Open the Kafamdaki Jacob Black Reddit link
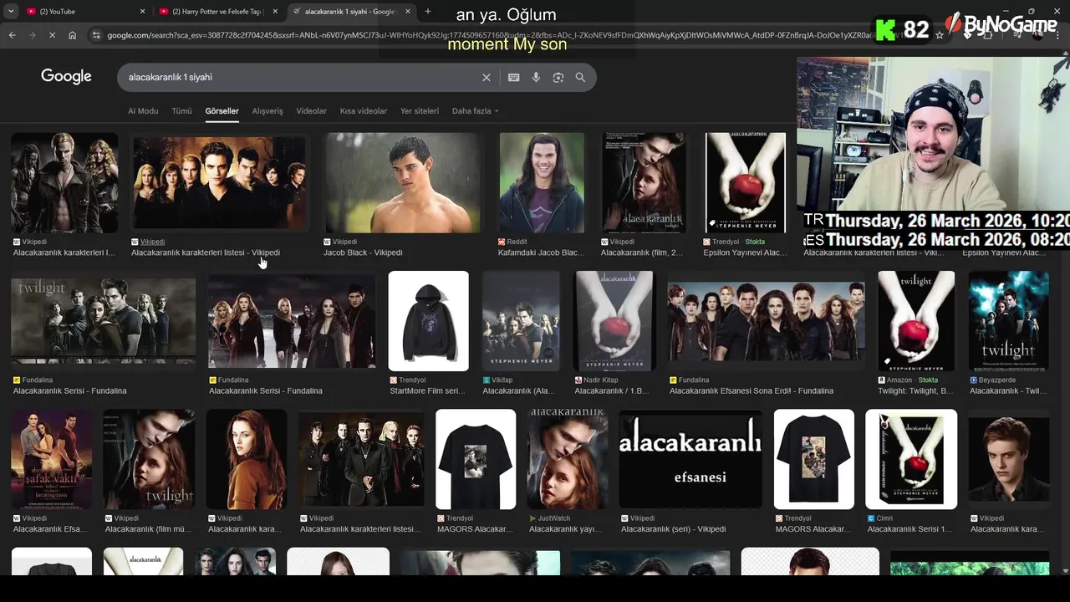Screen dimensions: 1070x602 point(541,253)
